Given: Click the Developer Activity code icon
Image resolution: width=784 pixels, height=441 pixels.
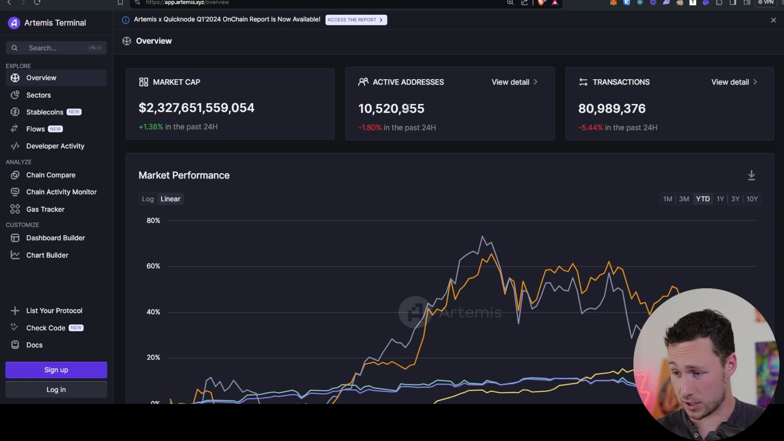Looking at the screenshot, I should pyautogui.click(x=15, y=146).
